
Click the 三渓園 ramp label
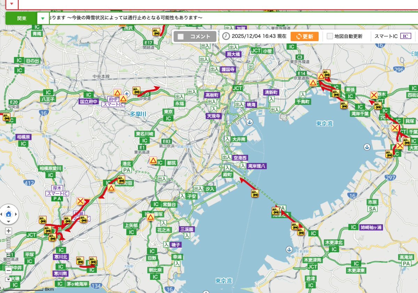tap(187, 229)
